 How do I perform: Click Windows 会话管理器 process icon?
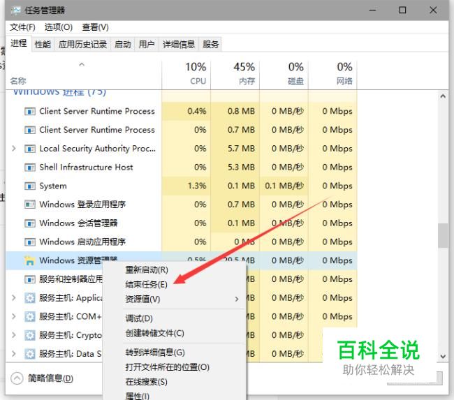pos(30,223)
